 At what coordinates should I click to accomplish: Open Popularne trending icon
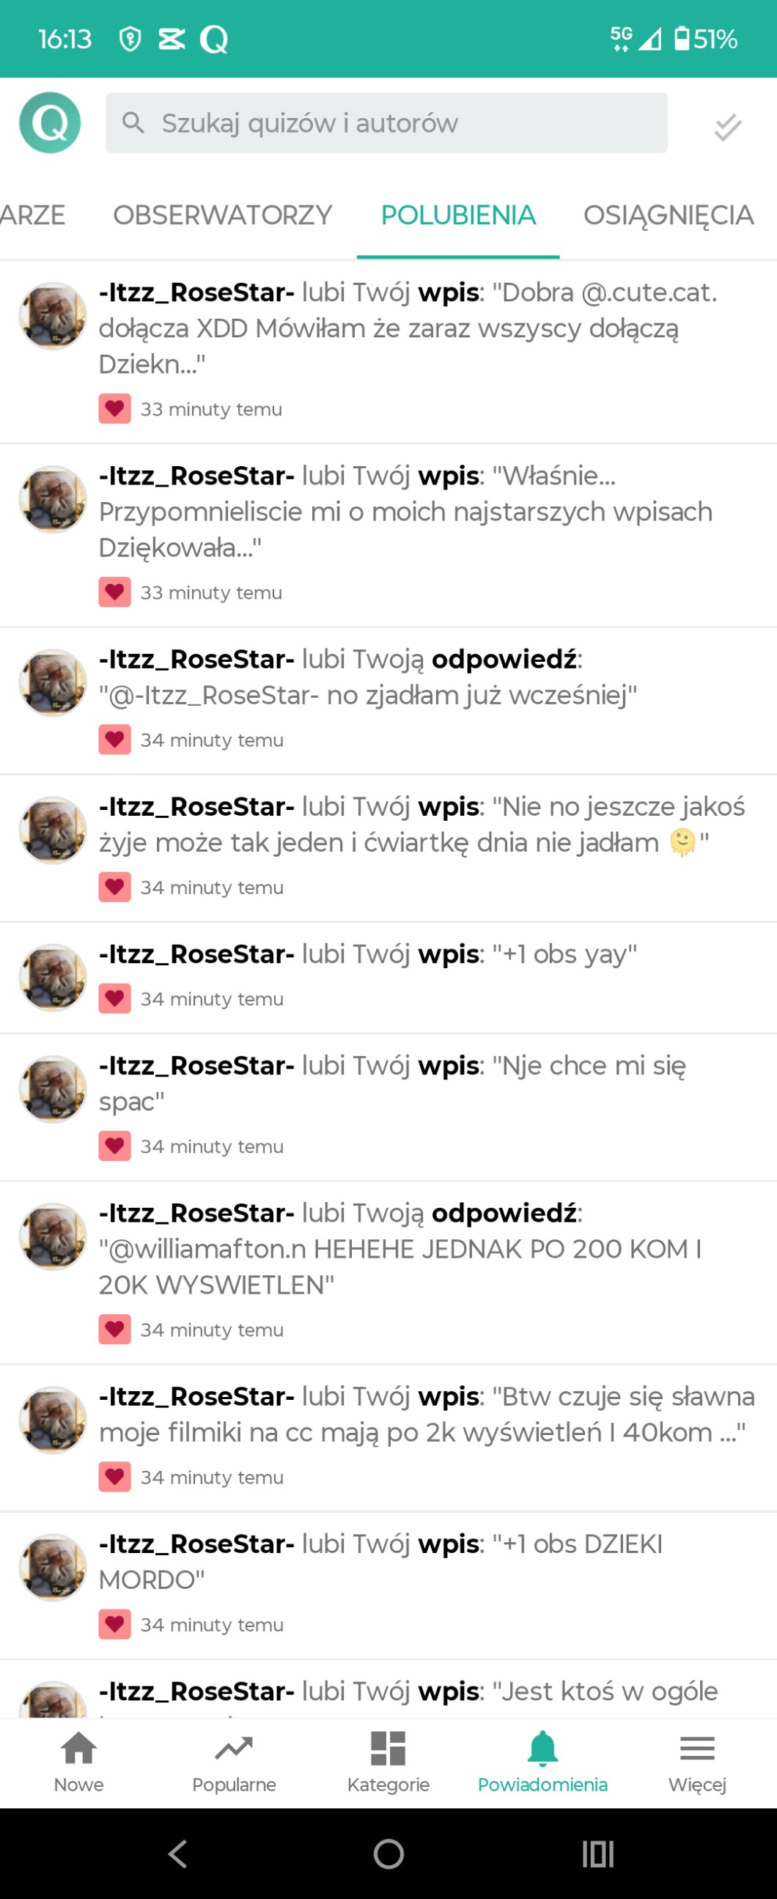click(234, 1763)
